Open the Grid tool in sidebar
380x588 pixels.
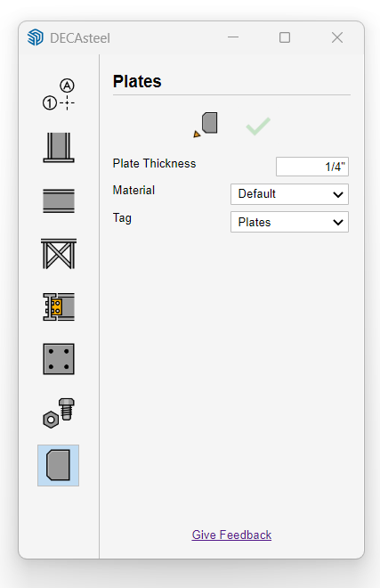click(58, 94)
